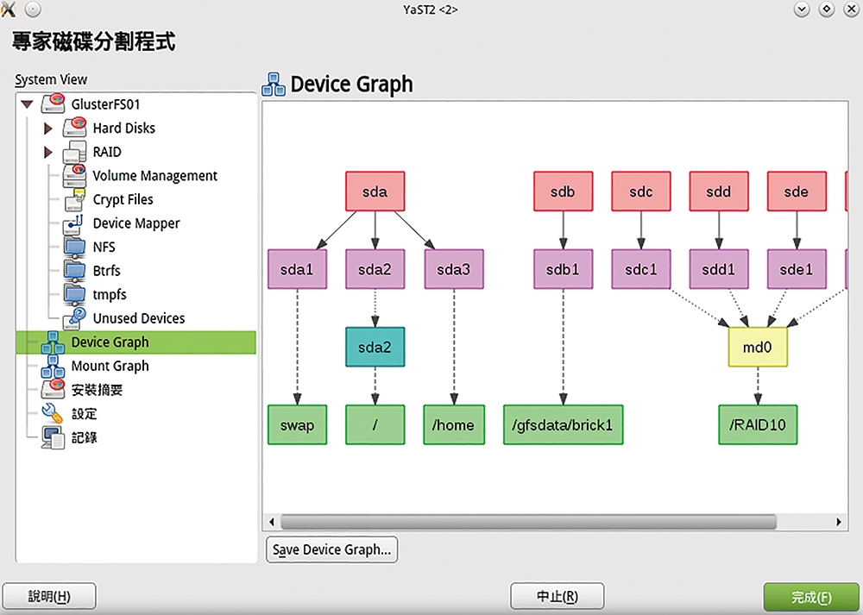This screenshot has height=615, width=863.
Task: Click the 安裝摘要 icon
Action: click(53, 390)
